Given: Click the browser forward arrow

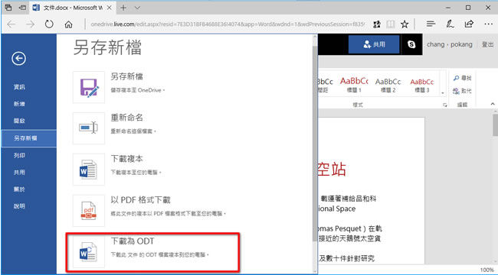Looking at the screenshot, I should (30, 24).
